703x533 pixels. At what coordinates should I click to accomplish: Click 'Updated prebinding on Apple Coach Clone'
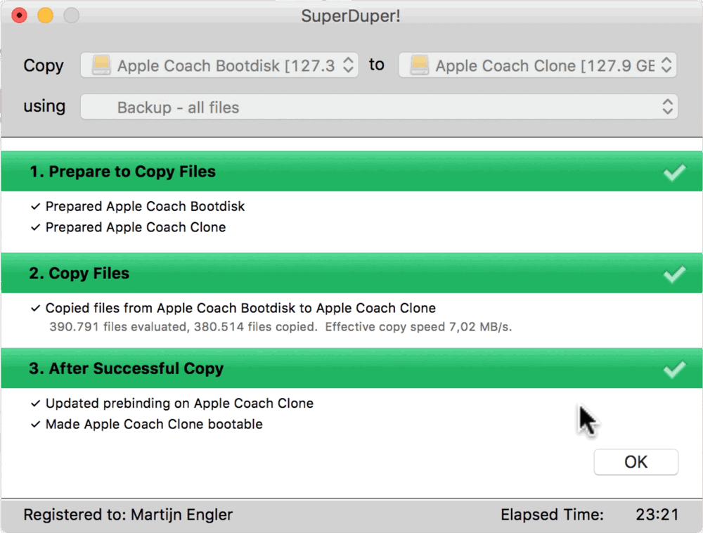click(x=179, y=404)
